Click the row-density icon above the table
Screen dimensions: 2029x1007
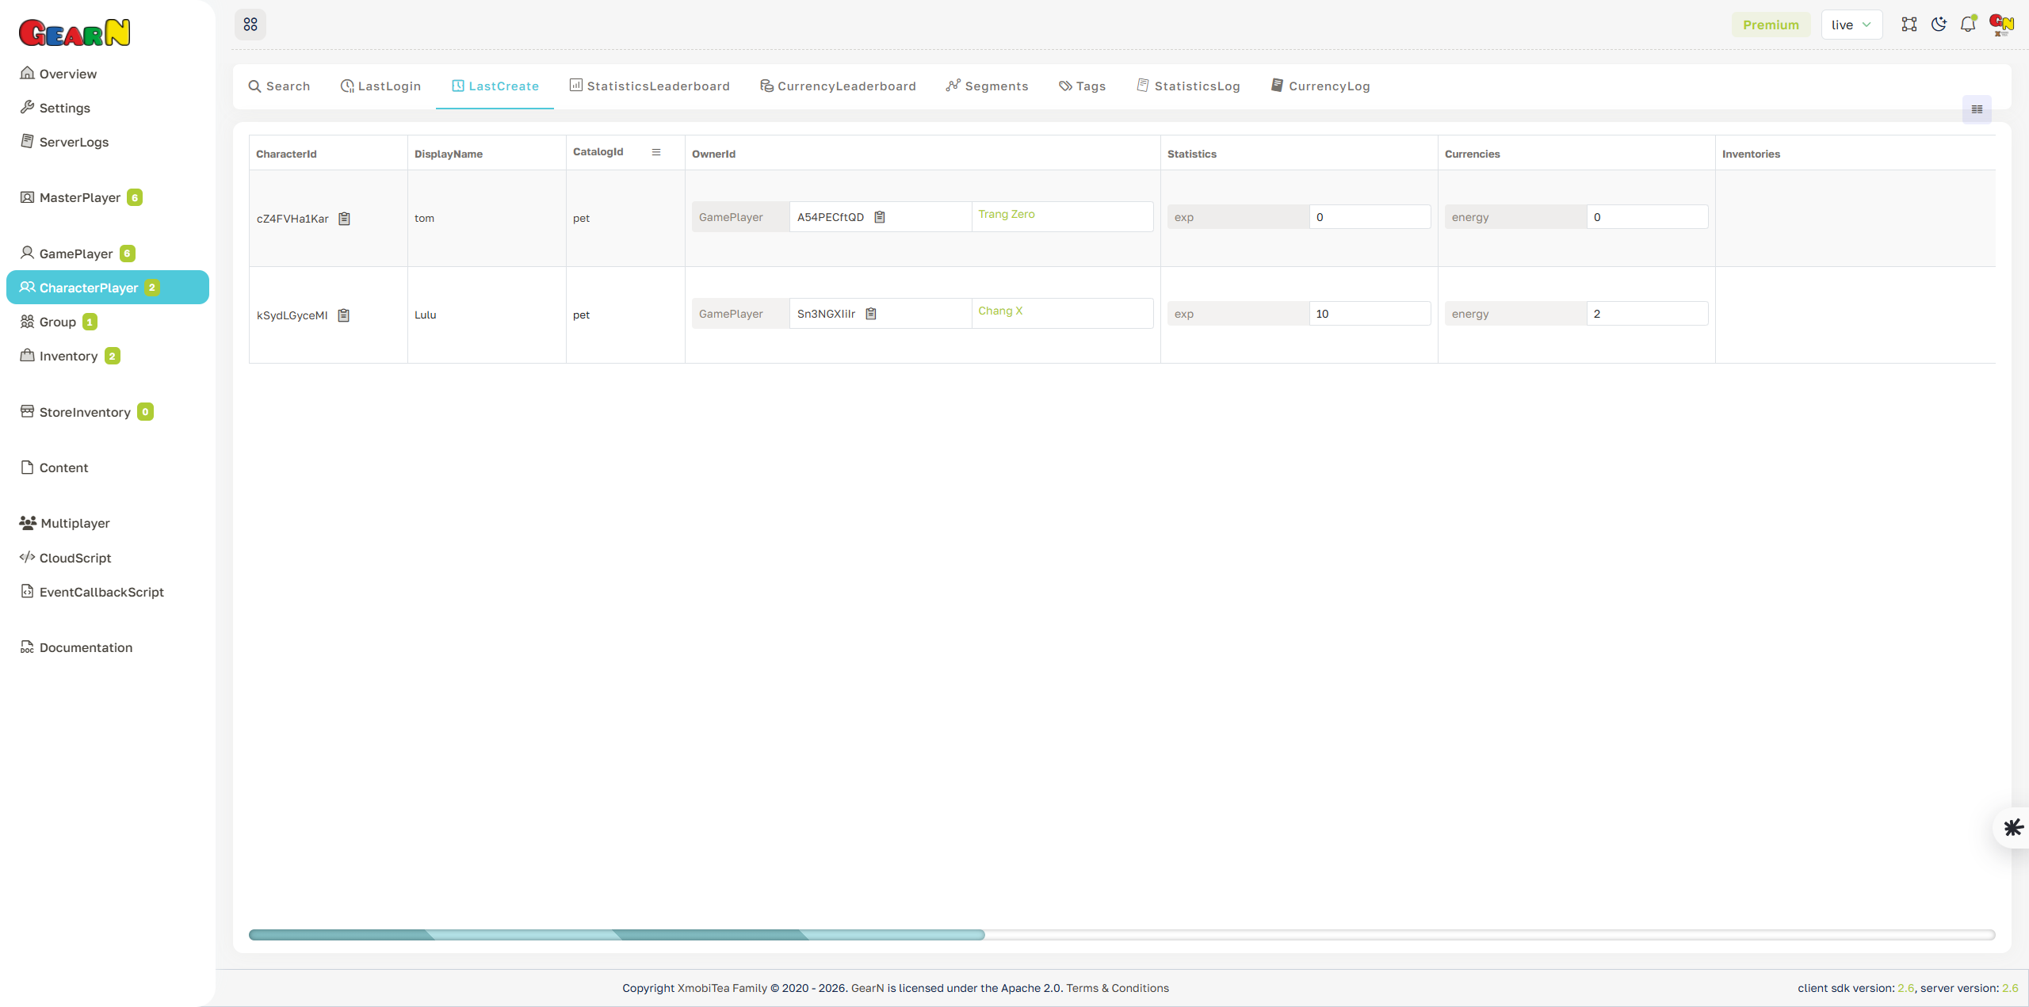point(1976,109)
